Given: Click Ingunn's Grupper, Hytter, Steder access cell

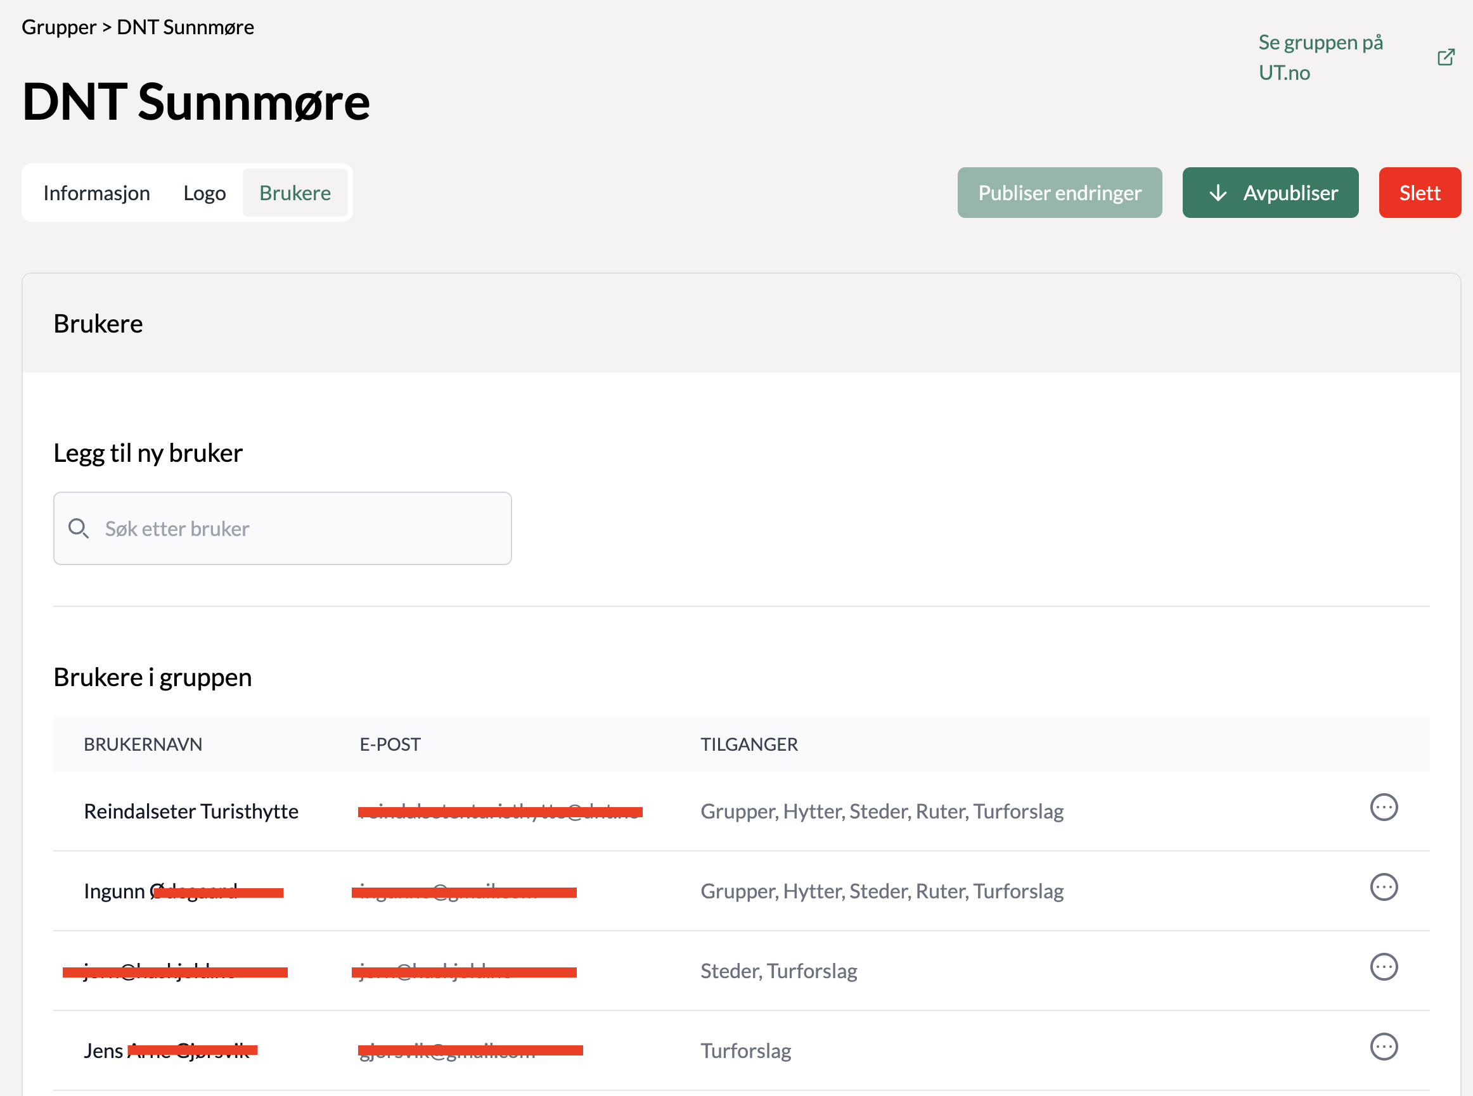Looking at the screenshot, I should coord(882,891).
